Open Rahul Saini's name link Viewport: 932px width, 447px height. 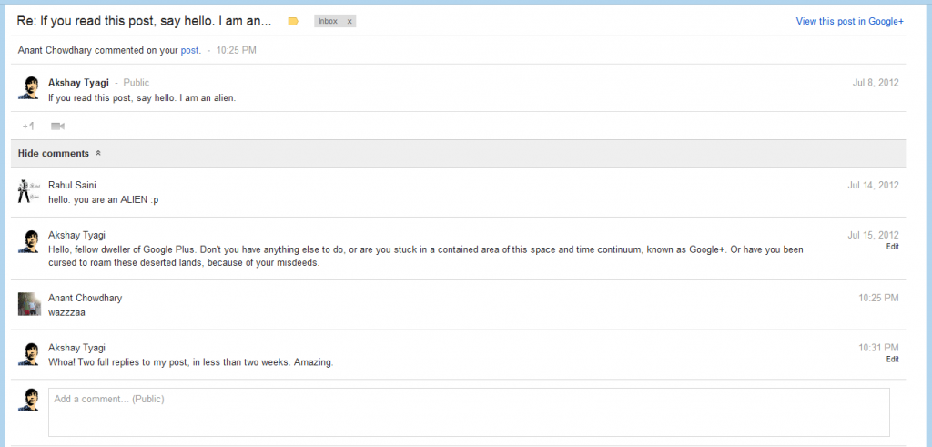coord(72,186)
